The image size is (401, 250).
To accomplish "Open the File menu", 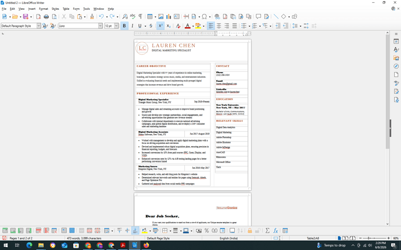I will tap(4, 9).
